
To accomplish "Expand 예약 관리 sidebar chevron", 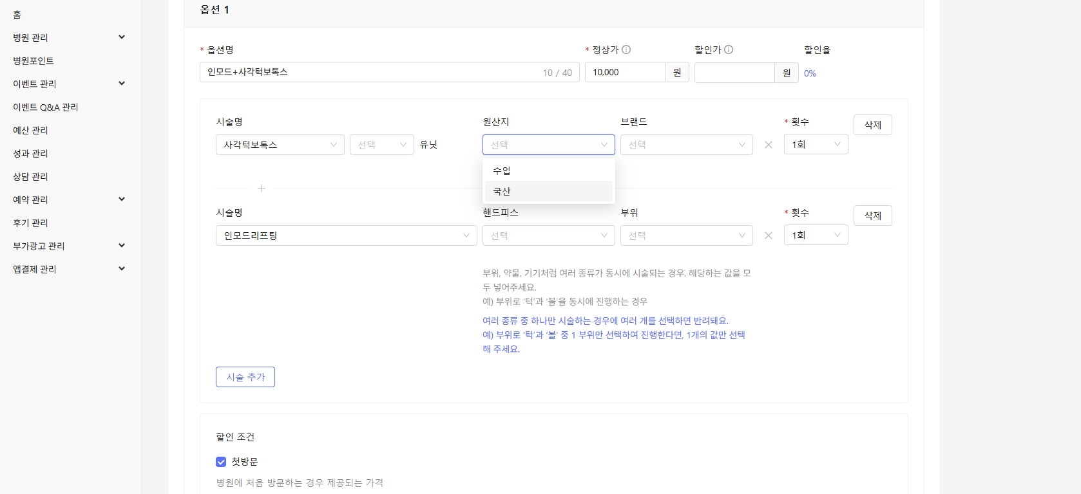I will [x=122, y=199].
